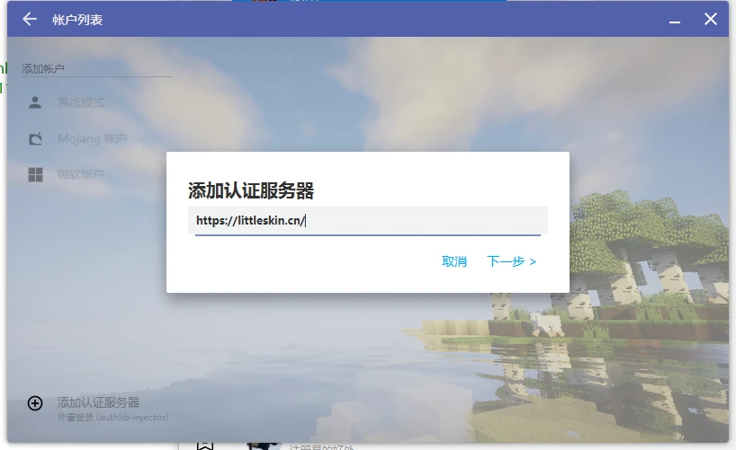The height and width of the screenshot is (450, 736).
Task: Choose the 离线模式 menu entry
Action: pos(81,102)
